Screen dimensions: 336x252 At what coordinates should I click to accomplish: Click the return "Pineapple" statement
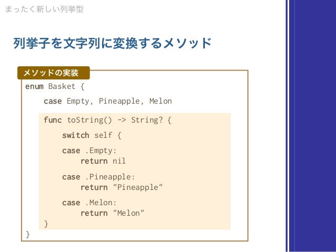(122, 187)
